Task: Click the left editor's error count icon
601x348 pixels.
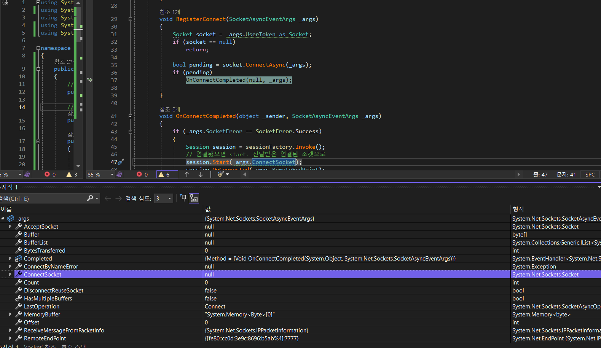Action: coord(47,174)
